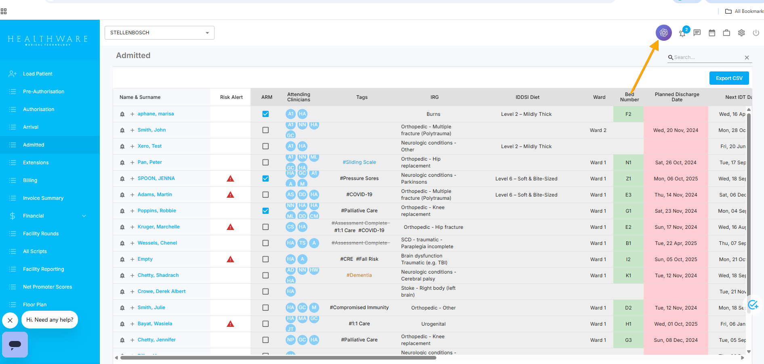Click the bell alarm icon beside SPOON, JENNA
The image size is (764, 364).
coord(122,178)
